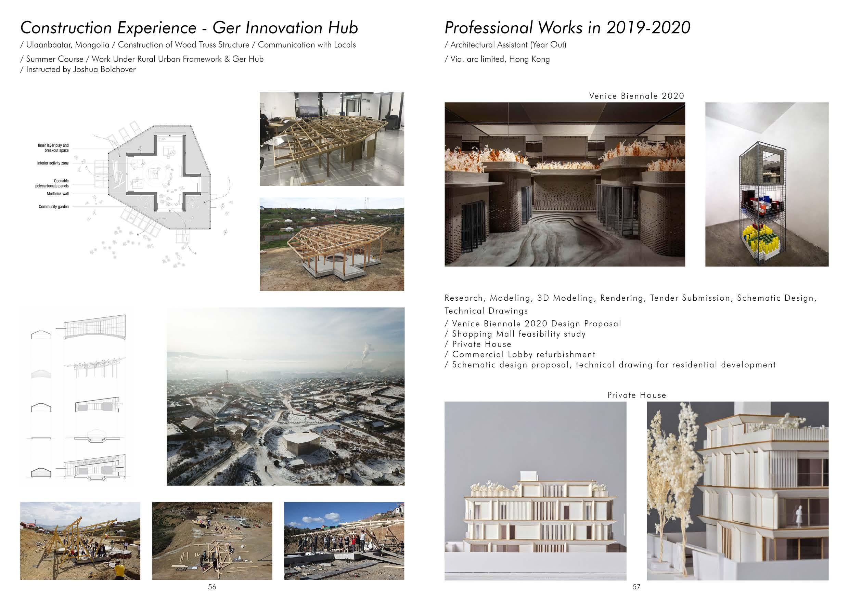849x600 pixels.
Task: Click the Community garden plan label
Action: coord(54,207)
